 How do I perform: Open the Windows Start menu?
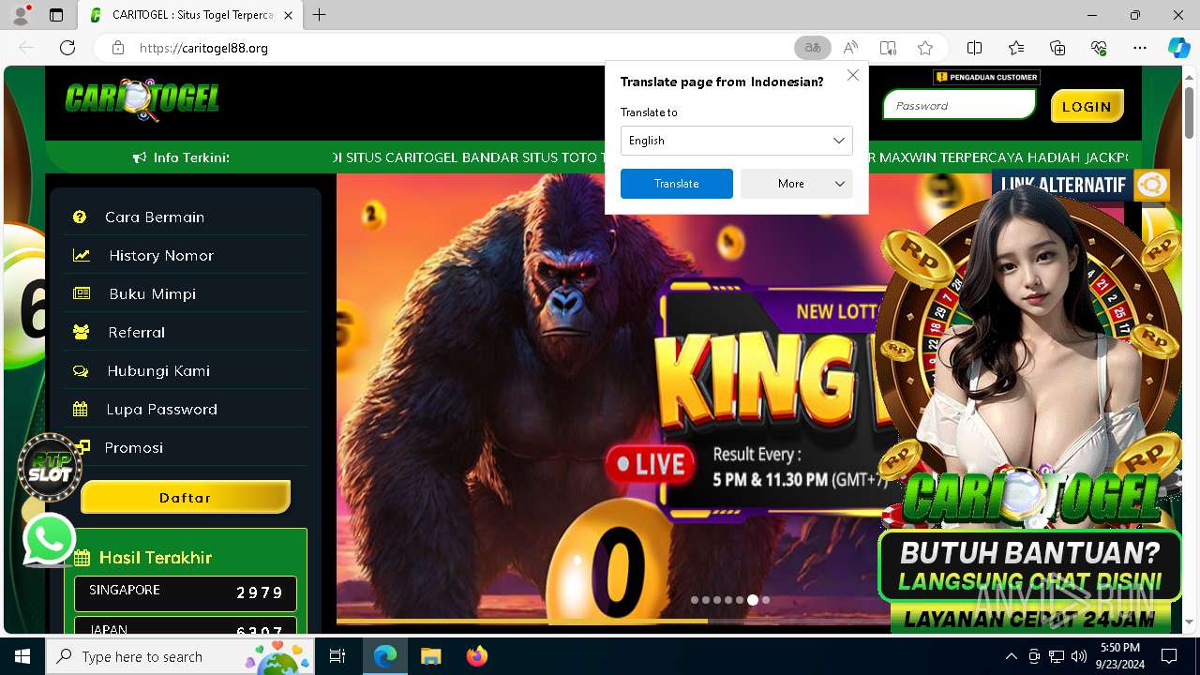pyautogui.click(x=22, y=656)
